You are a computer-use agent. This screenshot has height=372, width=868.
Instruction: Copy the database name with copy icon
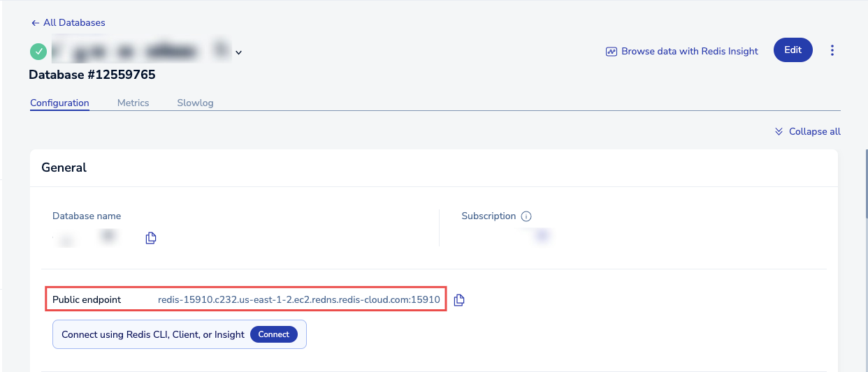pos(151,238)
